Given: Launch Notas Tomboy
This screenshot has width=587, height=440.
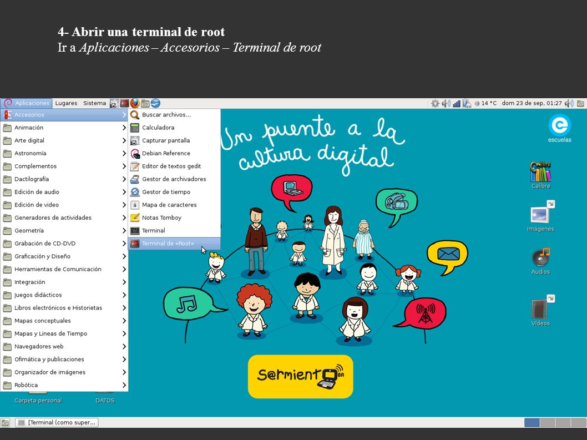Looking at the screenshot, I should tap(174, 218).
